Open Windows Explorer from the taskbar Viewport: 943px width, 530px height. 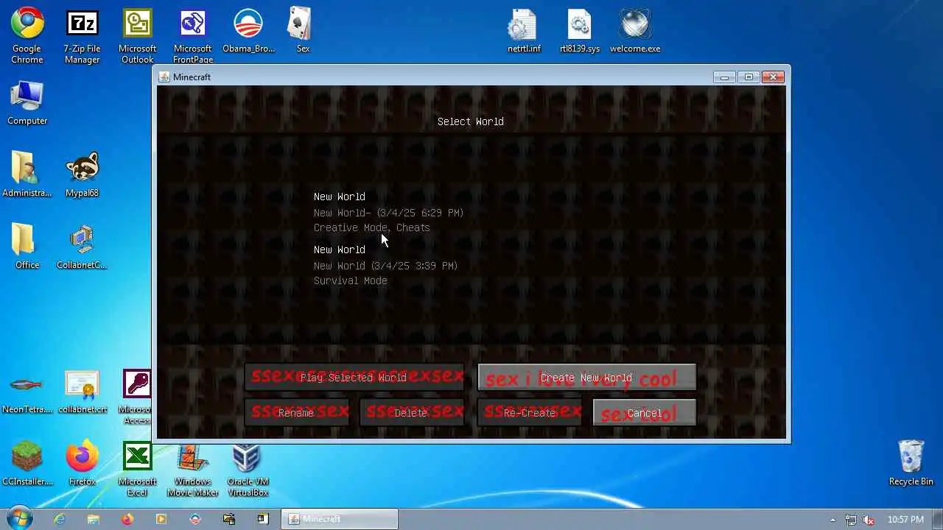coord(94,519)
